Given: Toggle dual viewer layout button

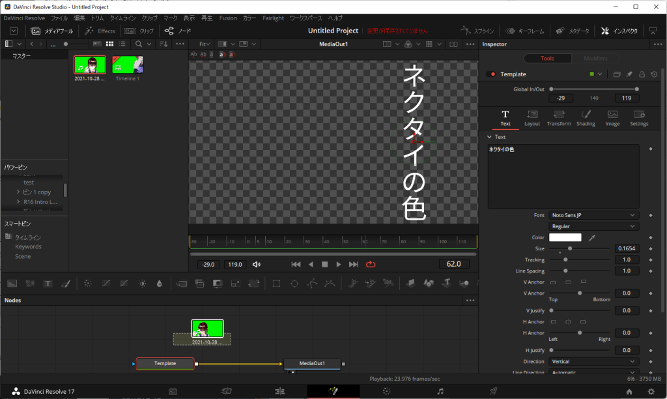Looking at the screenshot, I should [454, 44].
